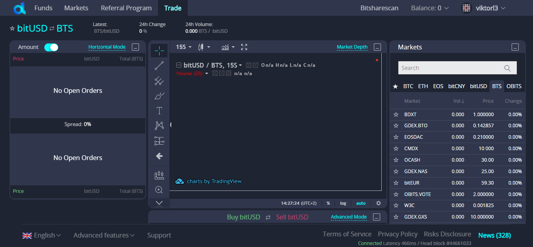Open the News (328) link
The width and height of the screenshot is (533, 247).
pos(495,235)
